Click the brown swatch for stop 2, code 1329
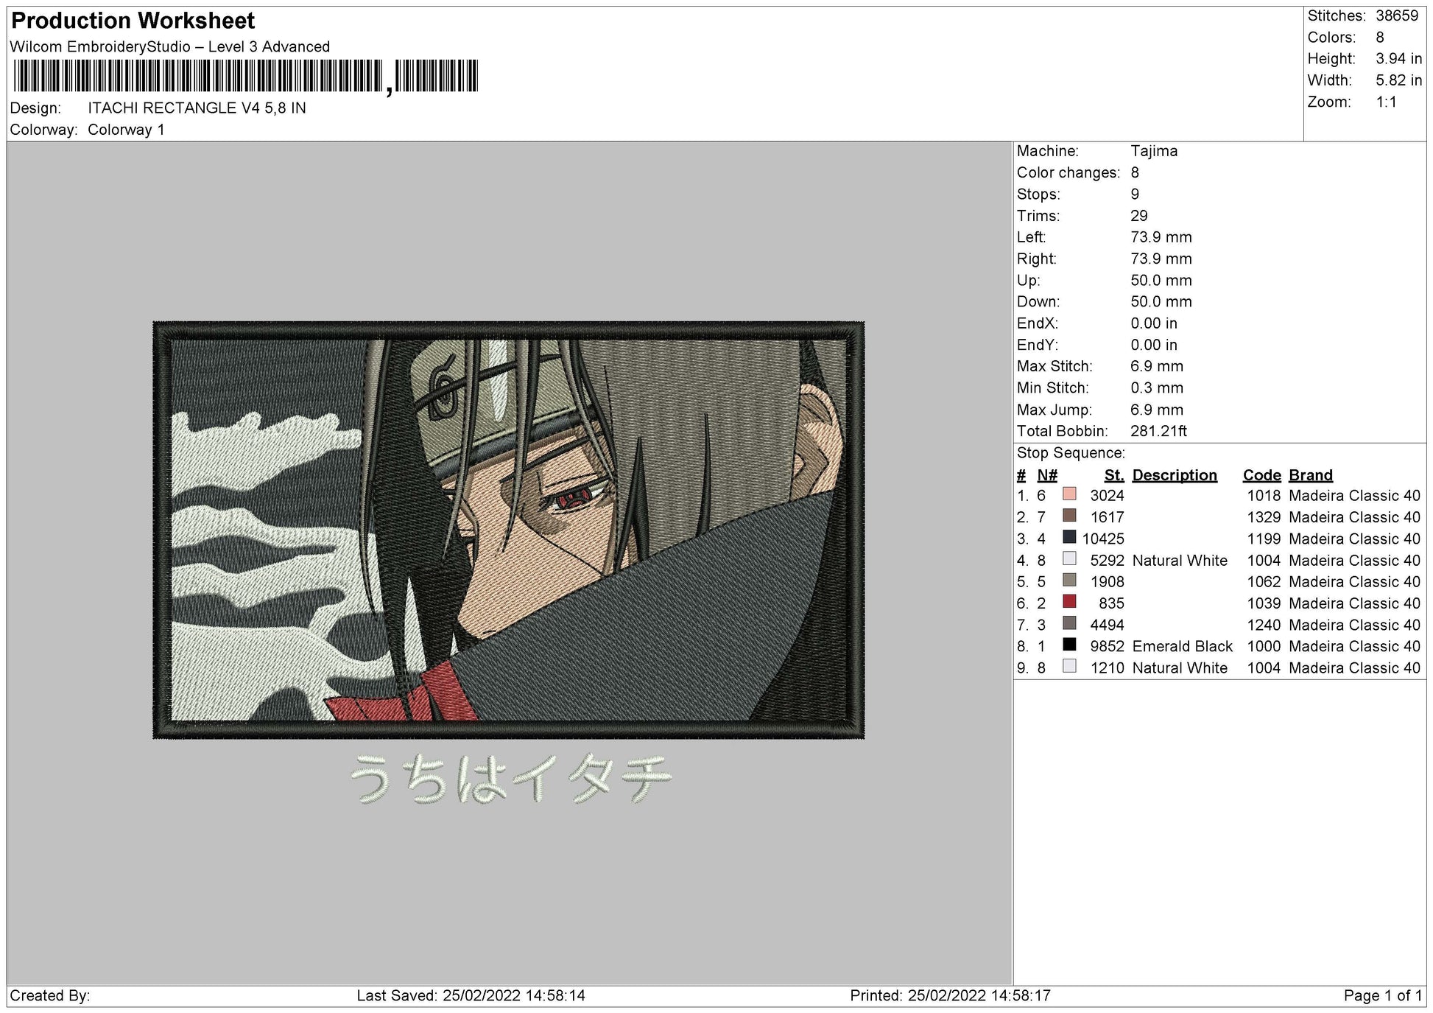 [x=1069, y=516]
